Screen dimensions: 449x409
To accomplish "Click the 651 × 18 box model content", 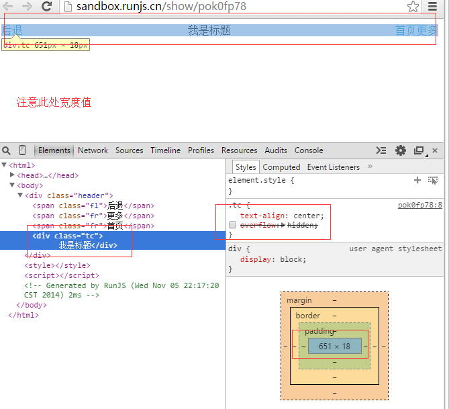I will coord(335,346).
